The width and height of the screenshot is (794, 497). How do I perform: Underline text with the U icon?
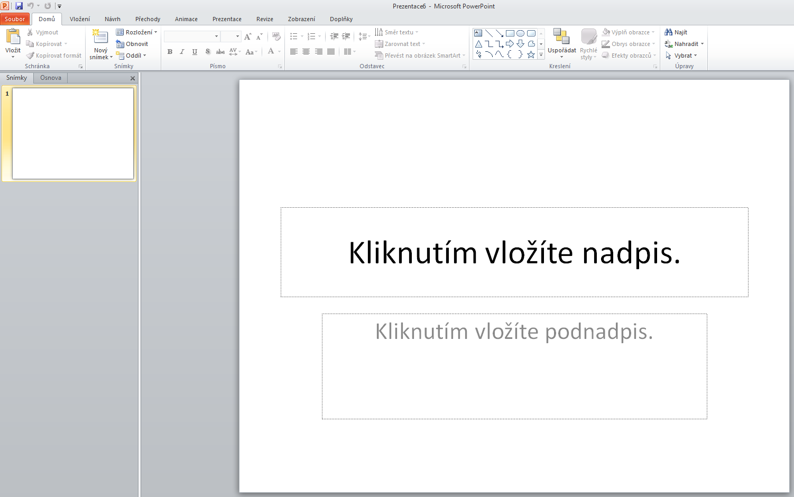[x=195, y=52]
